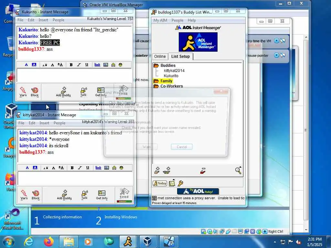This screenshot has width=331, height=248.
Task: Click add group icon in List Setup
Action: point(166,170)
